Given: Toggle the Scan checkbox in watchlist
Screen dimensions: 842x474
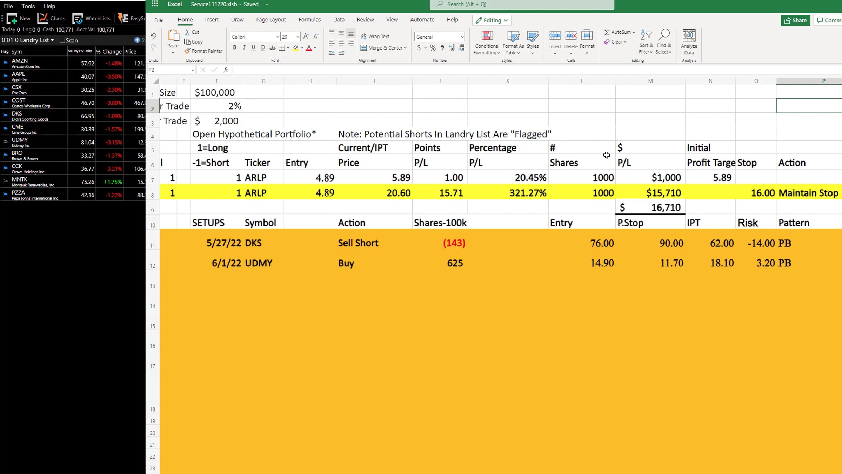Looking at the screenshot, I should pos(62,40).
